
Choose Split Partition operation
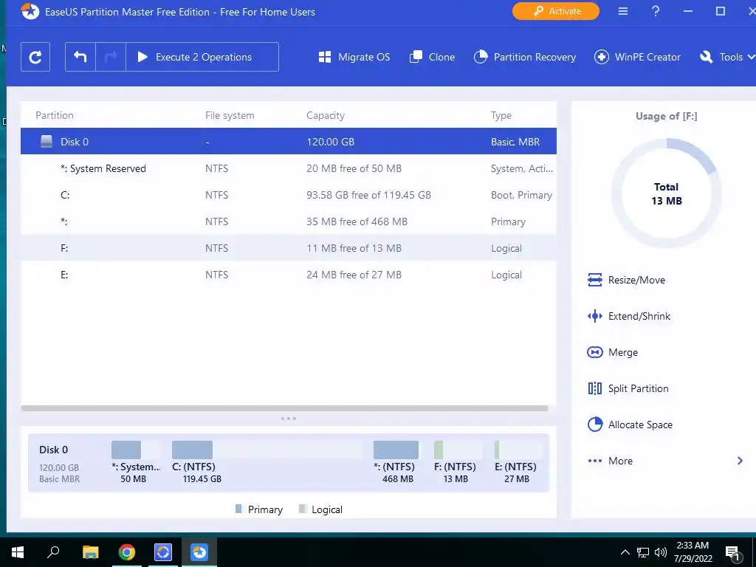click(628, 388)
